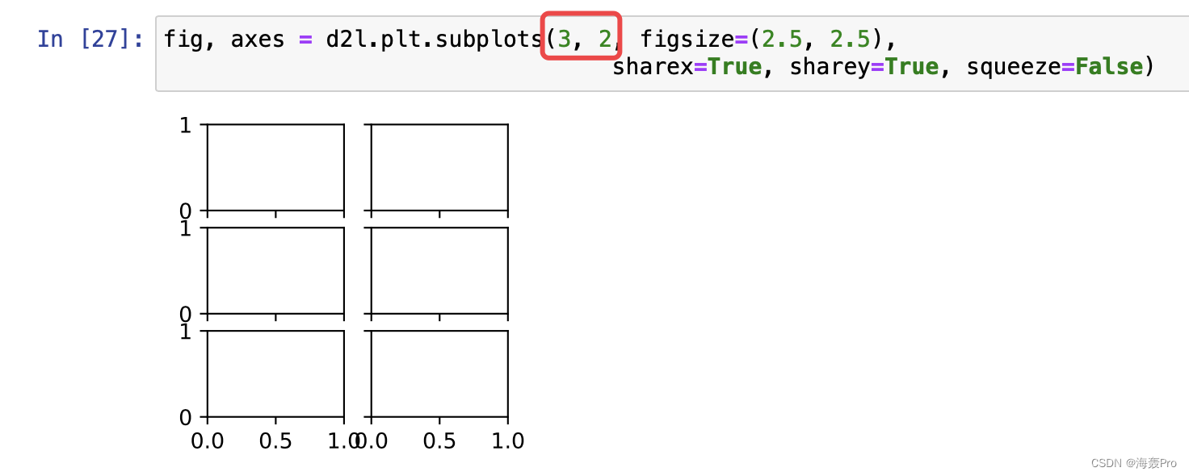Click the sharey=True argument text
Image resolution: width=1189 pixels, height=476 pixels.
863,67
